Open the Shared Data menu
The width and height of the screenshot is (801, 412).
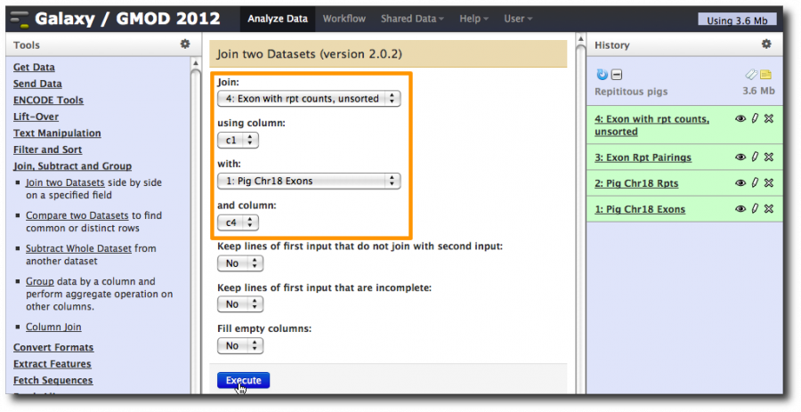(412, 19)
